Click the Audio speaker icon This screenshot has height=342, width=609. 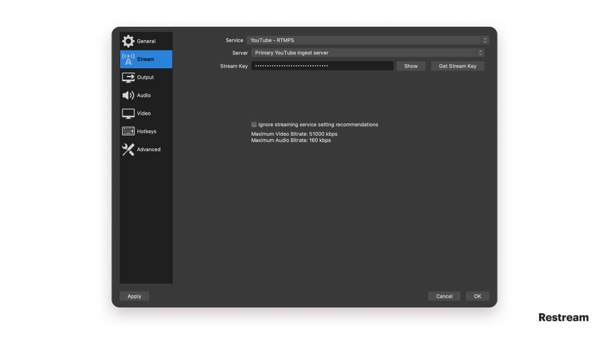click(128, 95)
